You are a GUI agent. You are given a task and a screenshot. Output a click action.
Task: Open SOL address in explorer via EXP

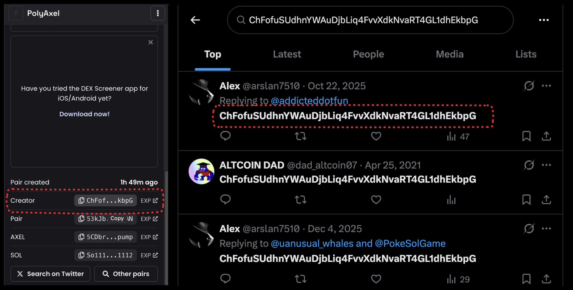coord(149,255)
